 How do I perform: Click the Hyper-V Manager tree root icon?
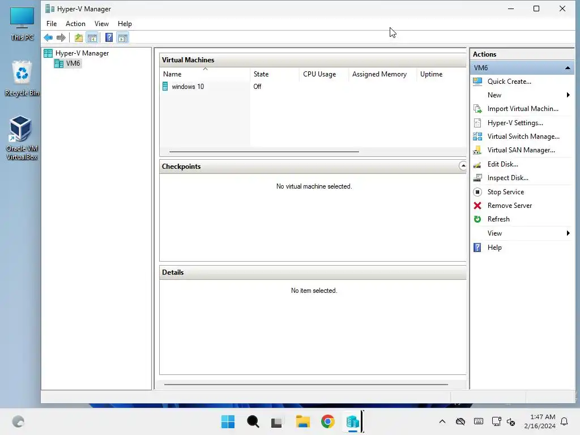(48, 53)
